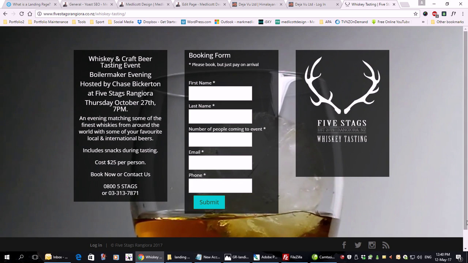Open the Other bookmarks folder

pos(447,22)
